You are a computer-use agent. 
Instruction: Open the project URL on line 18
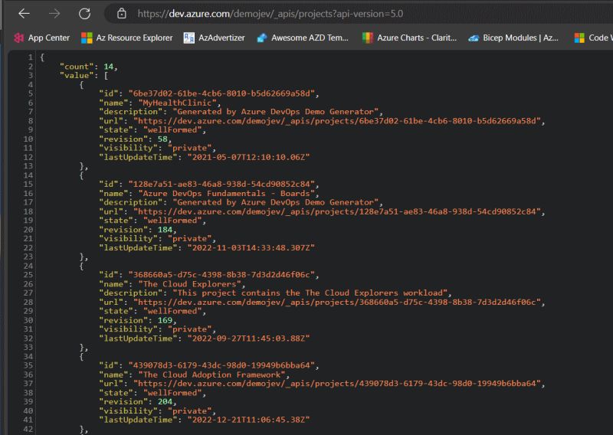[x=336, y=211]
